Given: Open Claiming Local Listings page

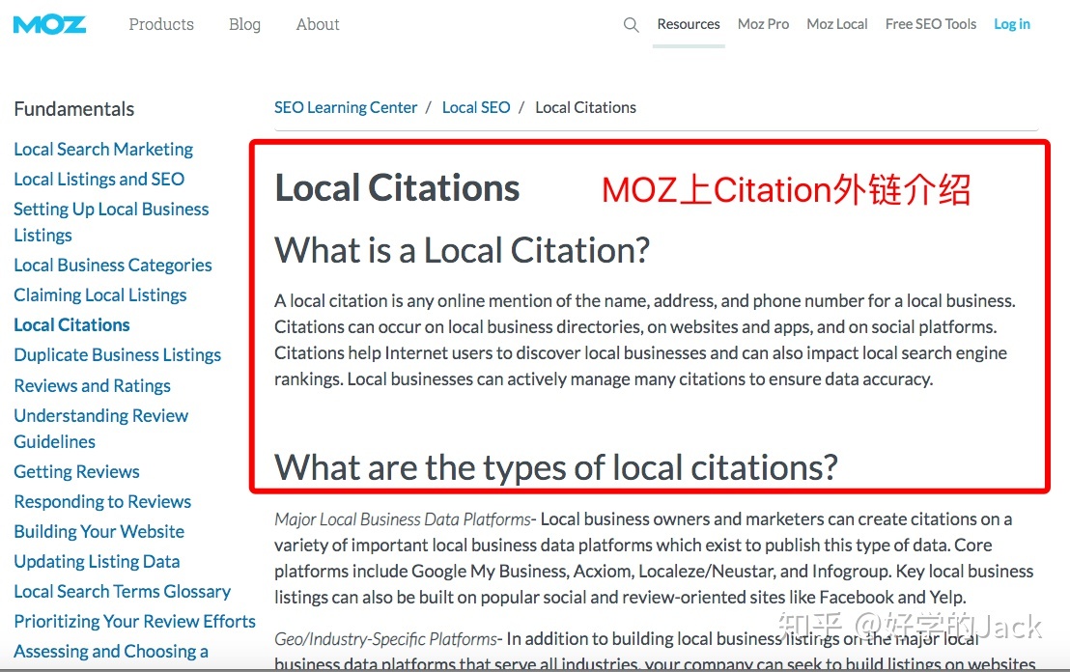Looking at the screenshot, I should pos(100,294).
